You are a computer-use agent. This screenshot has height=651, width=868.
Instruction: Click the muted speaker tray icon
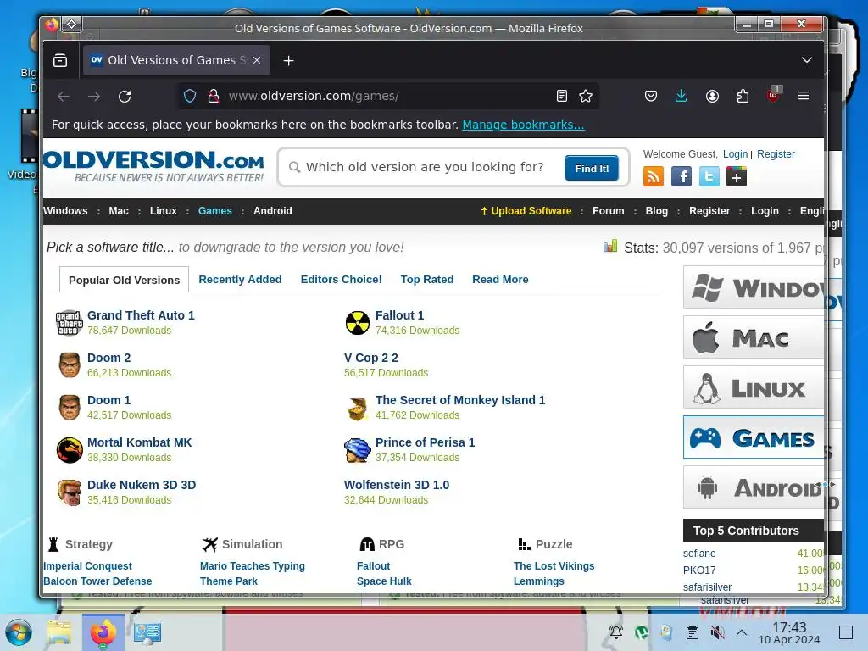[717, 632]
